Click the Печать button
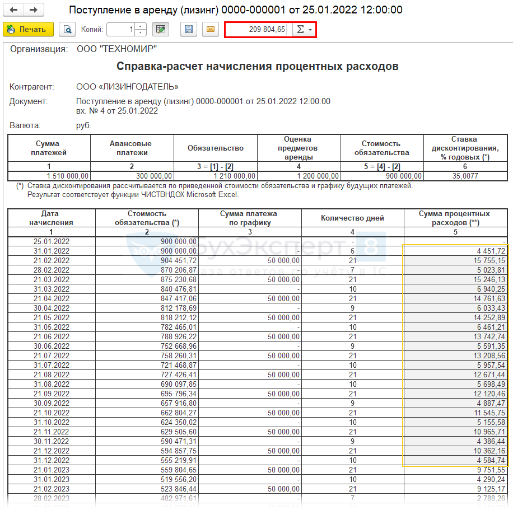 coord(28,29)
